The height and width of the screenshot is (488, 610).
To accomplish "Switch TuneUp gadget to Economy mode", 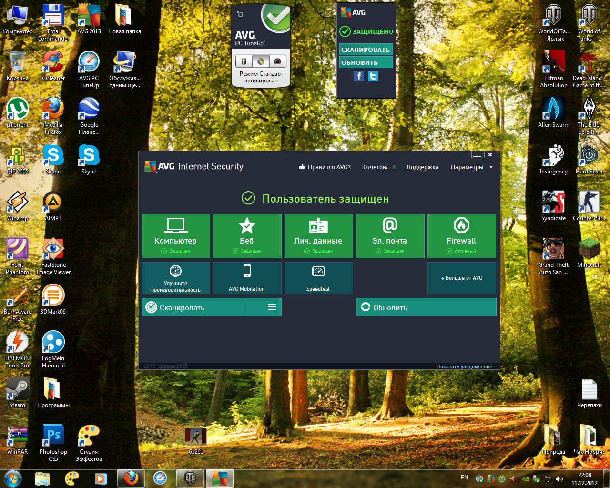I will pyautogui.click(x=244, y=61).
